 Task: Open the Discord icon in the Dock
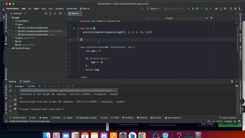pyautogui.click(x=104, y=135)
